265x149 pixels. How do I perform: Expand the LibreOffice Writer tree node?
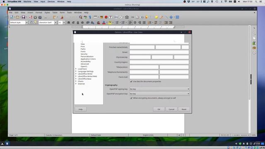pyautogui.click(x=76, y=74)
